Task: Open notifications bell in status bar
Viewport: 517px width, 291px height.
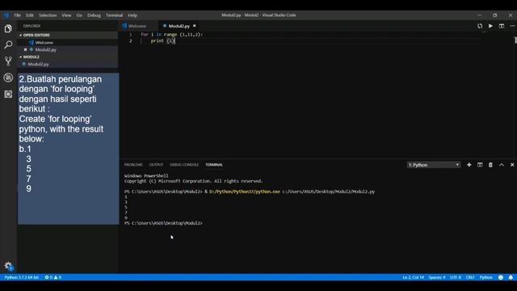Action: click(x=511, y=277)
